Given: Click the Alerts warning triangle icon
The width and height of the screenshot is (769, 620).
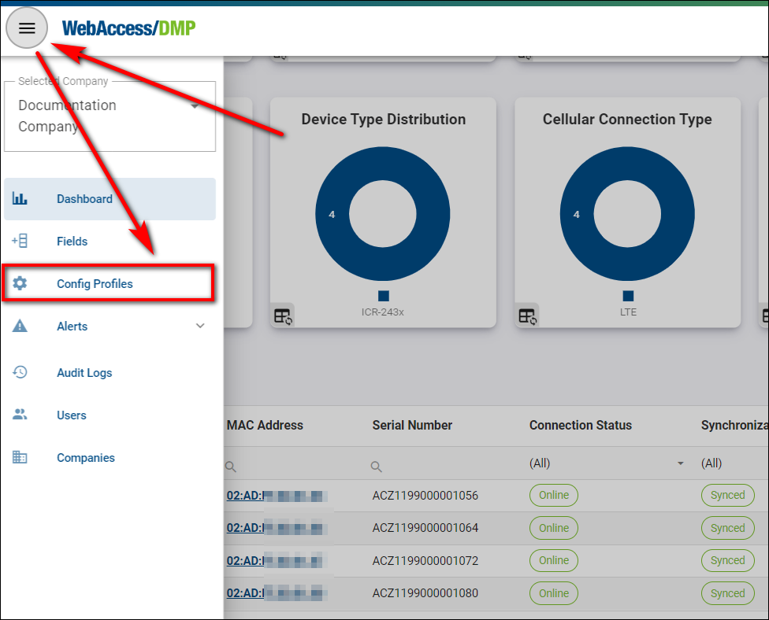Looking at the screenshot, I should (x=20, y=327).
